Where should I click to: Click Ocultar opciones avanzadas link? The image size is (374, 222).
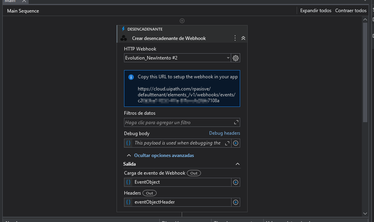[164, 155]
